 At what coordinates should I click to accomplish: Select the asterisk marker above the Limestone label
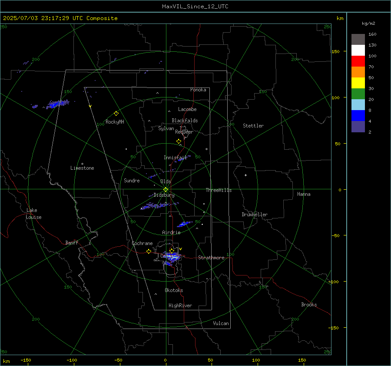pyautogui.click(x=82, y=164)
